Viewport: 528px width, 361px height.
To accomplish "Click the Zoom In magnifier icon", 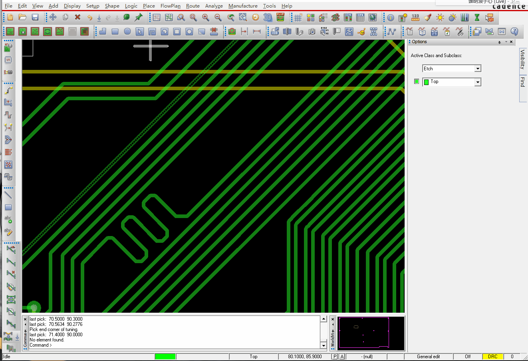I will (206, 17).
